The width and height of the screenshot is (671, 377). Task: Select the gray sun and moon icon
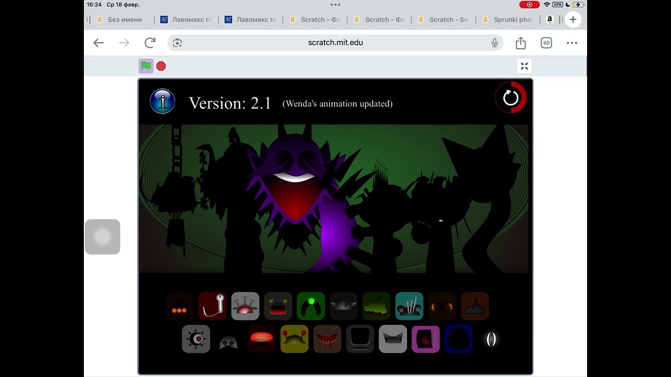pos(196,339)
